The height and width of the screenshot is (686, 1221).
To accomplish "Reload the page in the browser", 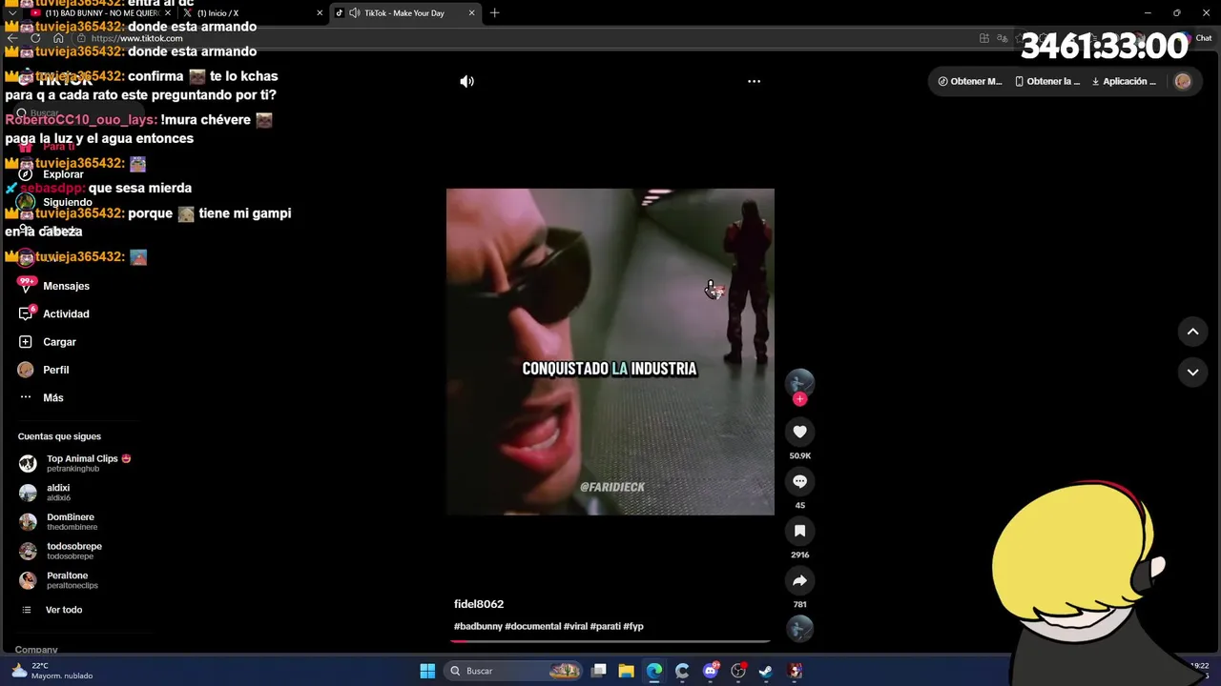I will (35, 38).
